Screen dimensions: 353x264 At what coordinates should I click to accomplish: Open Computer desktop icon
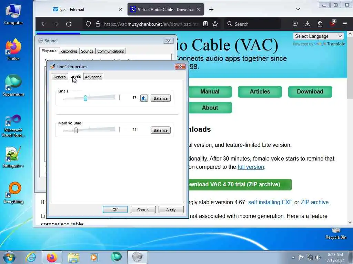[x=13, y=14]
